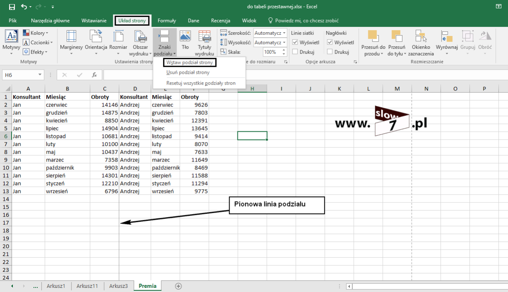Switch to sheet tab Arkusz1
This screenshot has width=508, height=292.
click(x=56, y=286)
